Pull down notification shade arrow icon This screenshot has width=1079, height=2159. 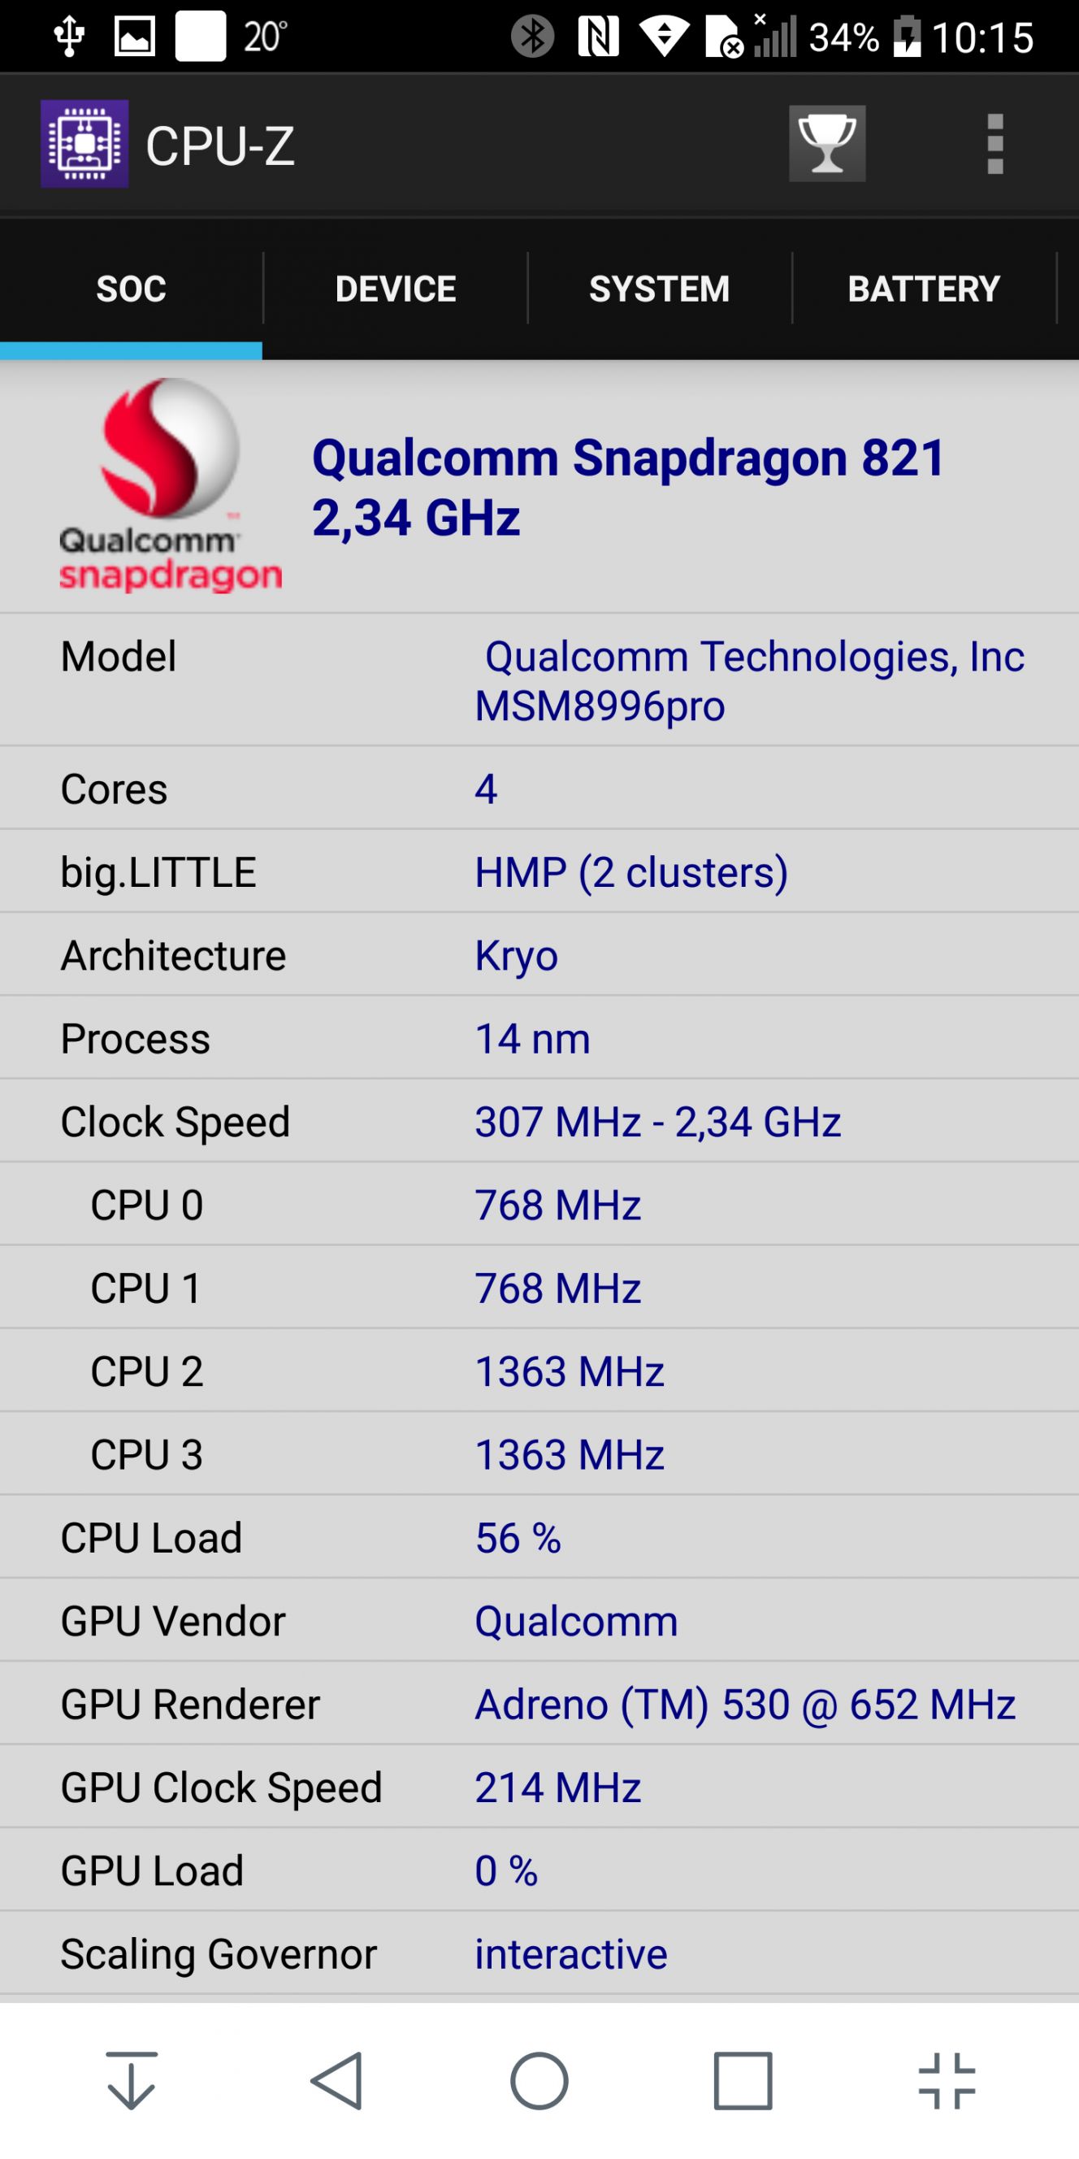pos(132,2081)
